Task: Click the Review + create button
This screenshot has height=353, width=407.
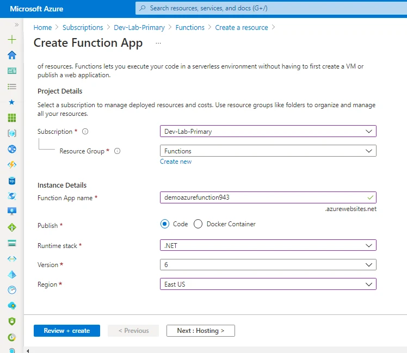Action: point(67,331)
